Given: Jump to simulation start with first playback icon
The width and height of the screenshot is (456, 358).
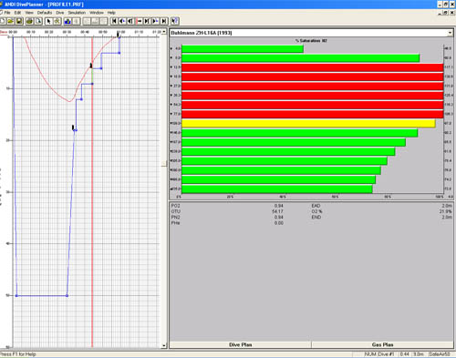Looking at the screenshot, I should (x=114, y=21).
